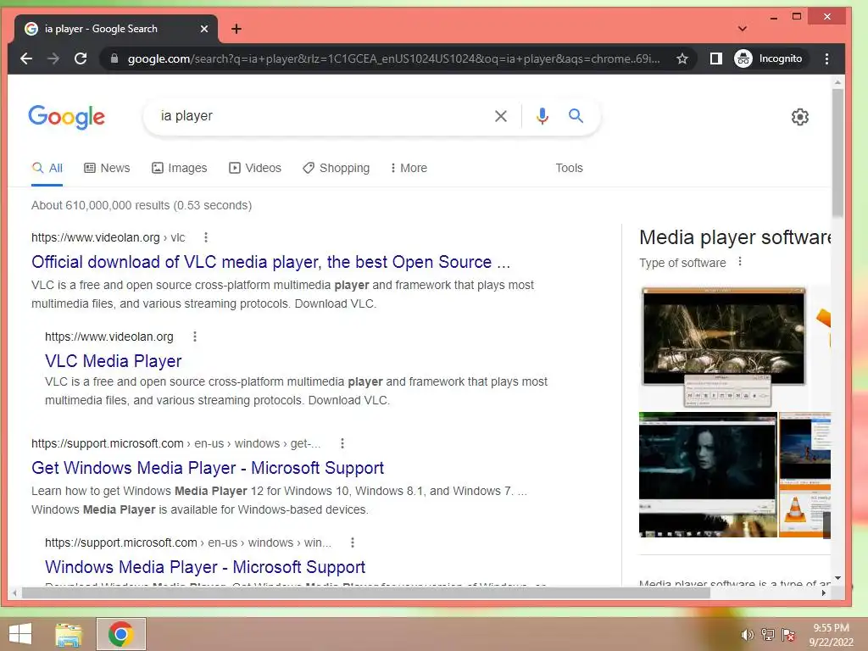Click 'About 610,000,000 results' text
Viewport: 868px width, 651px height.
tap(142, 205)
